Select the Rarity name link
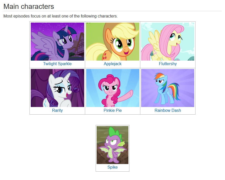The image size is (225, 180). [57, 111]
